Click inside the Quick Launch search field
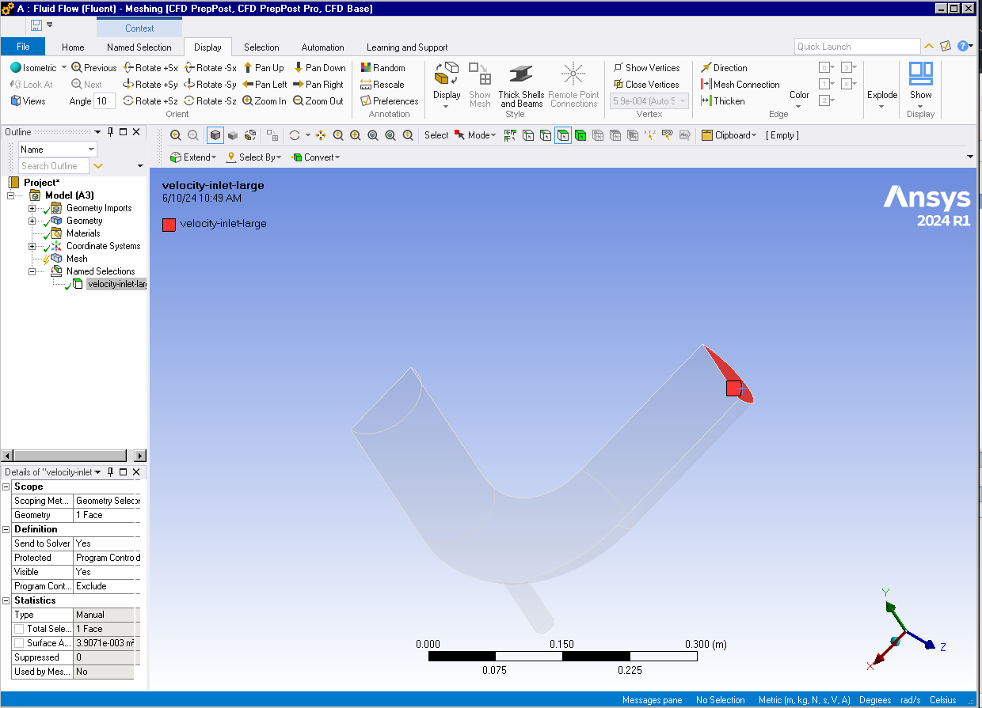The image size is (982, 708). coord(858,46)
